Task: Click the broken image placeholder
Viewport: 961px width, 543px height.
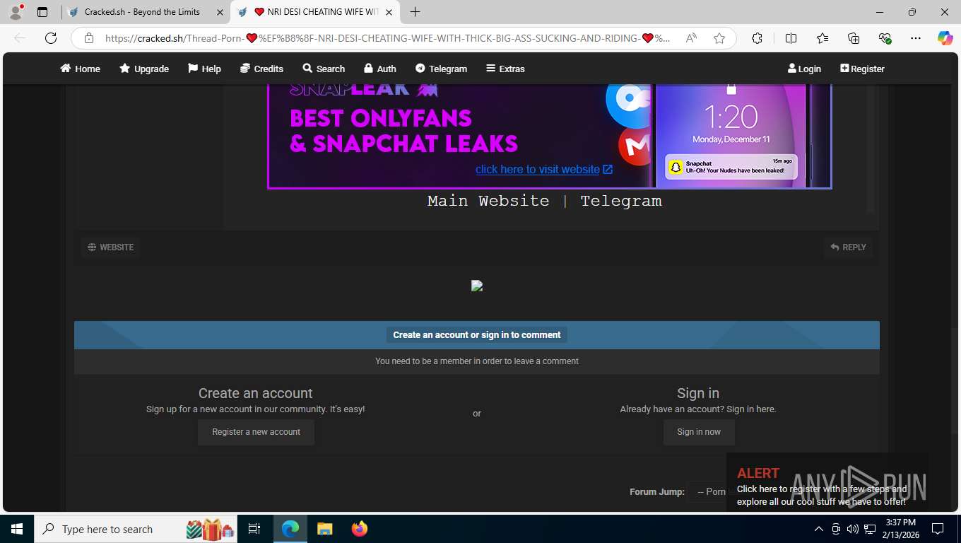Action: pos(477,286)
